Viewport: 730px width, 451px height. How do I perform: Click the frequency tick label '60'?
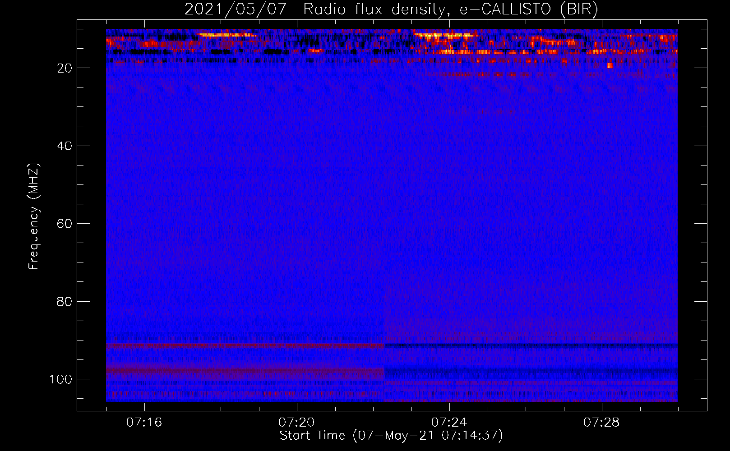tap(65, 224)
